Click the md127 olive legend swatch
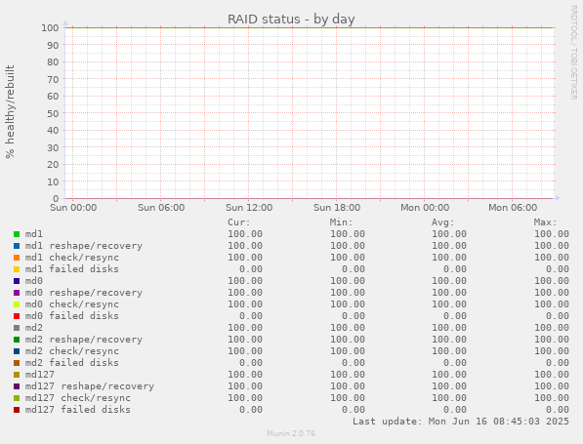583x444 pixels. pyautogui.click(x=17, y=375)
